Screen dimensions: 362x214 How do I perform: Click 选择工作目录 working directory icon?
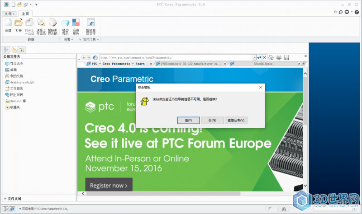pos(41,27)
